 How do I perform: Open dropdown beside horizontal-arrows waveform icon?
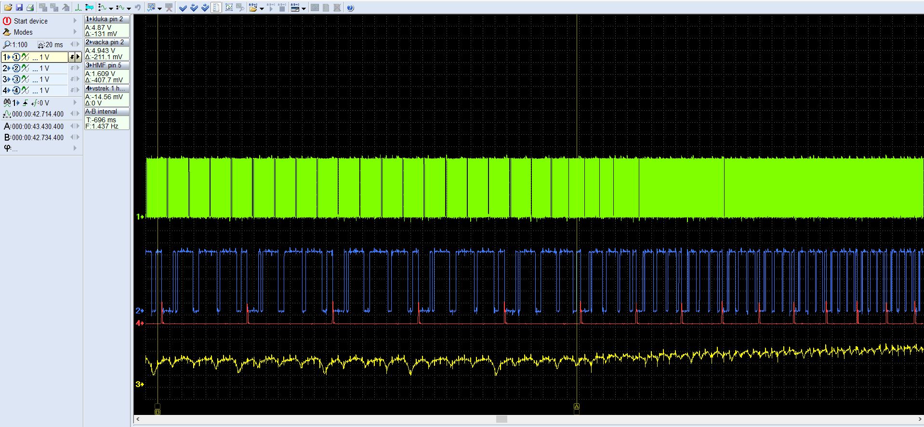click(x=129, y=8)
